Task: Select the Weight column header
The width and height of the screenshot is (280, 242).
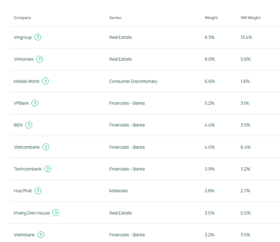Action: click(211, 18)
